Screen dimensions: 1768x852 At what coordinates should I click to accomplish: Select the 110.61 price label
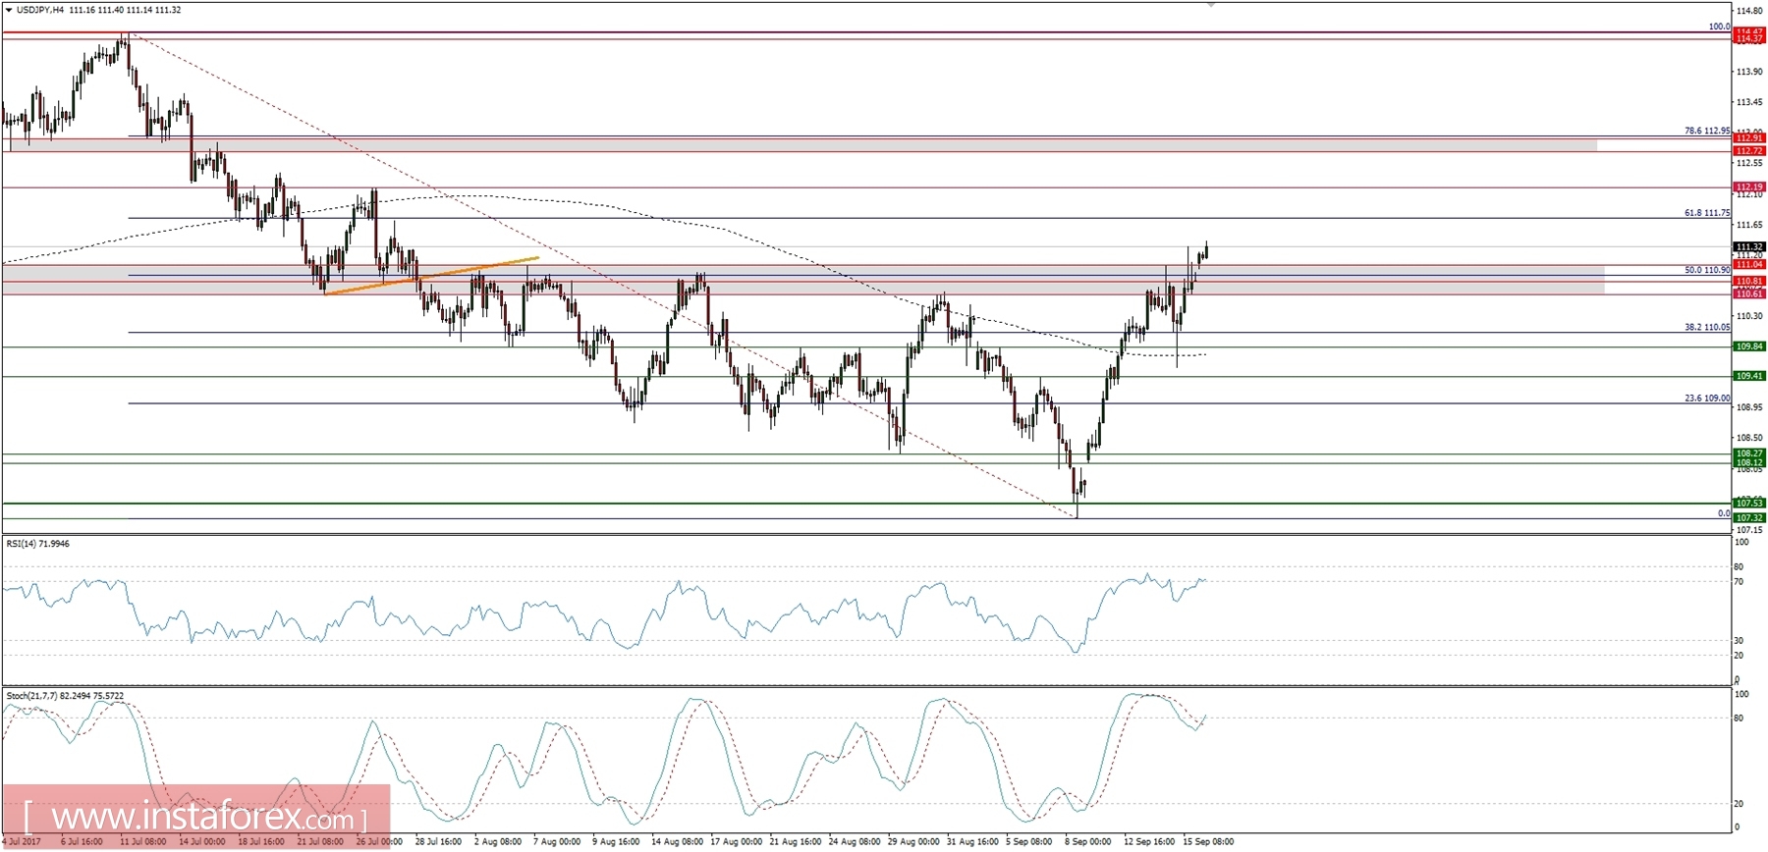[x=1749, y=293]
